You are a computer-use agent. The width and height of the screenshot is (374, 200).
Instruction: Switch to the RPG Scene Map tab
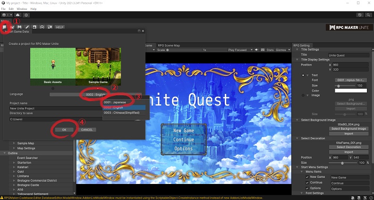pos(169,45)
